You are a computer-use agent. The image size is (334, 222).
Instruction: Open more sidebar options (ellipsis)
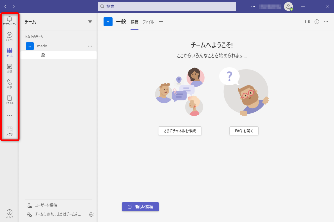[x=9, y=115]
